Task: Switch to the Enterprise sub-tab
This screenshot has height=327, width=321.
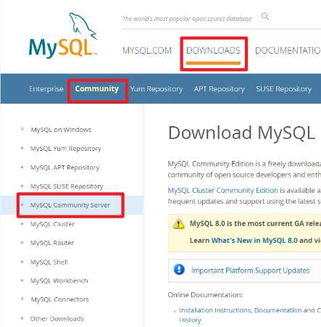Action: point(46,89)
